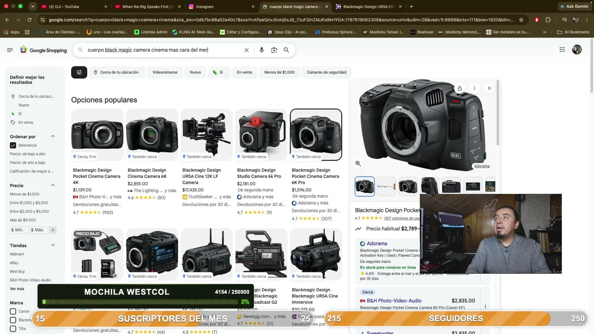
Task: Close the product detail panel
Action: coord(489,88)
